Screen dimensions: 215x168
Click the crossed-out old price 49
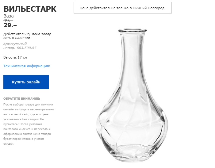point(8,21)
